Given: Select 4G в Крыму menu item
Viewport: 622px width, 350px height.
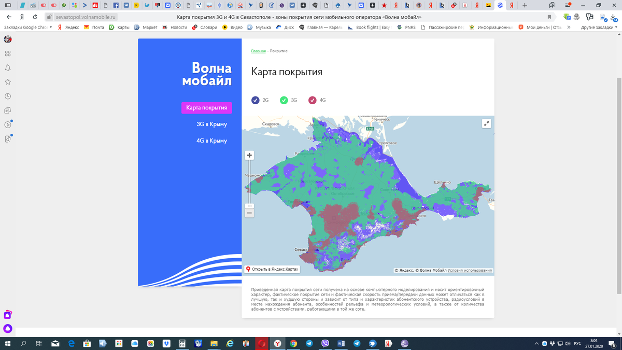Looking at the screenshot, I should 211,141.
